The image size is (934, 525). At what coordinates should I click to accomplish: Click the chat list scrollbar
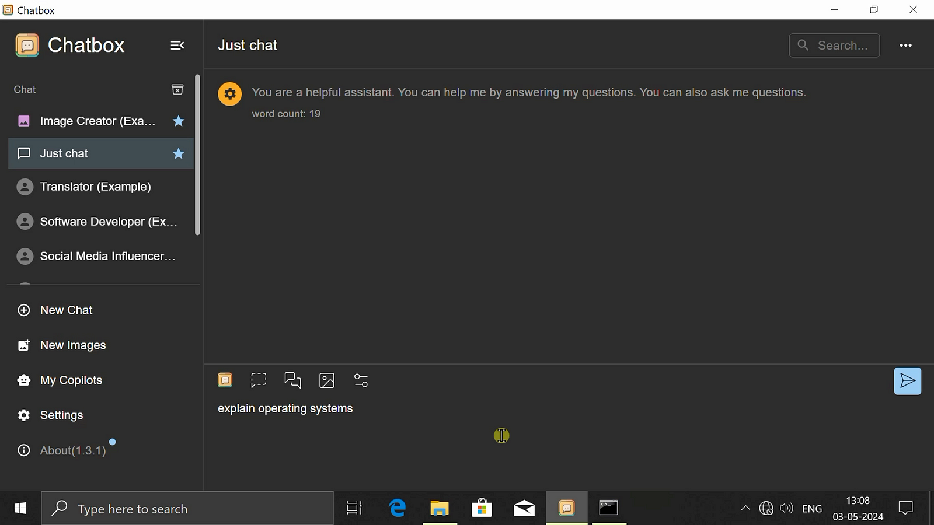pos(197,155)
